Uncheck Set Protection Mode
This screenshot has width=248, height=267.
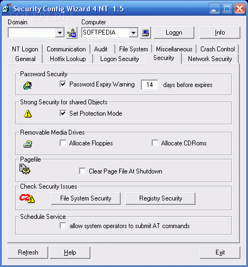coord(63,114)
